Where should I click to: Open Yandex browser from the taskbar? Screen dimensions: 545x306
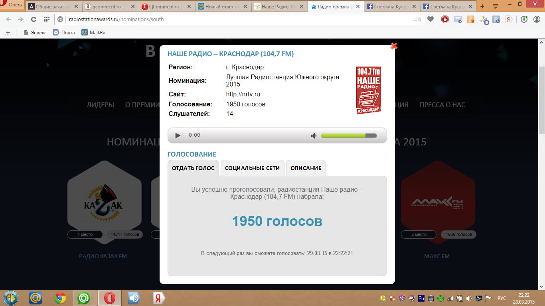click(x=158, y=298)
